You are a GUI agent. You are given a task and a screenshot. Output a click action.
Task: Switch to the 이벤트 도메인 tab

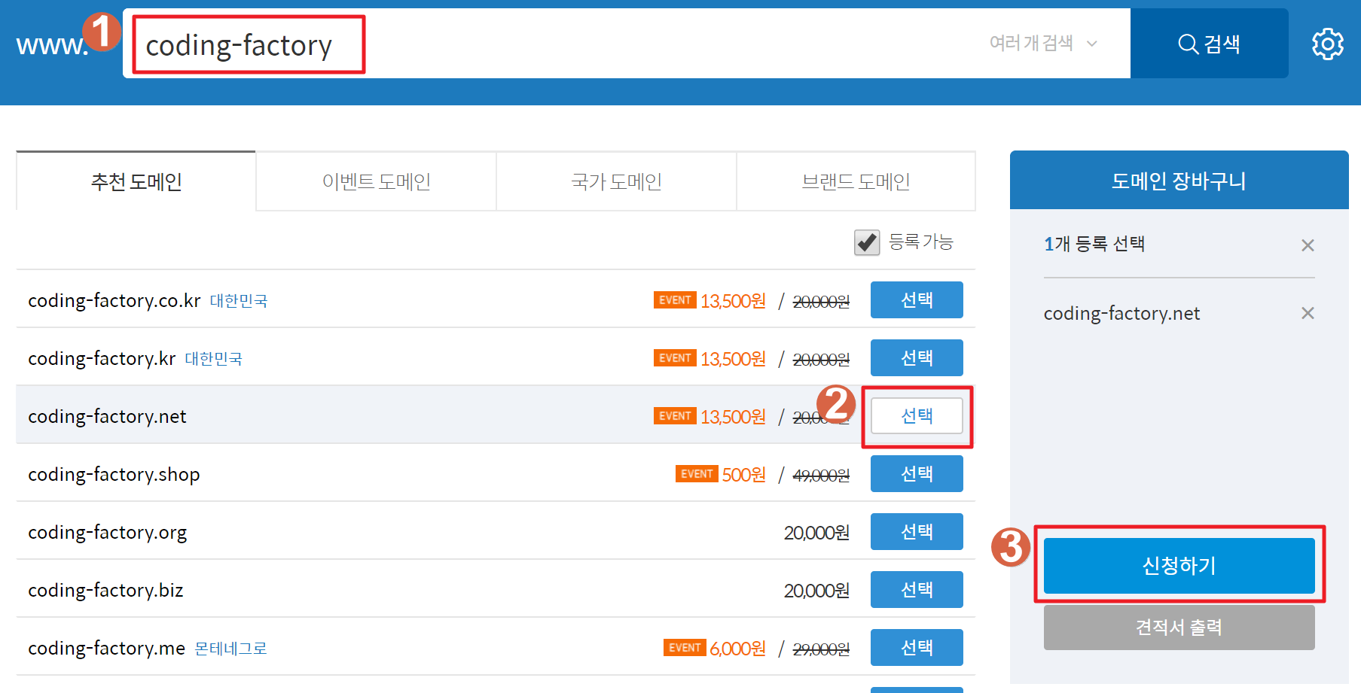(375, 181)
